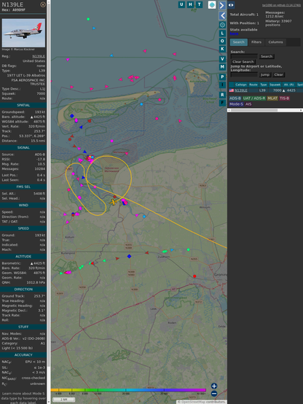Image resolution: width=303 pixels, height=404 pixels.
Task: Toggle the TIS-B source tag
Action: tap(285, 98)
